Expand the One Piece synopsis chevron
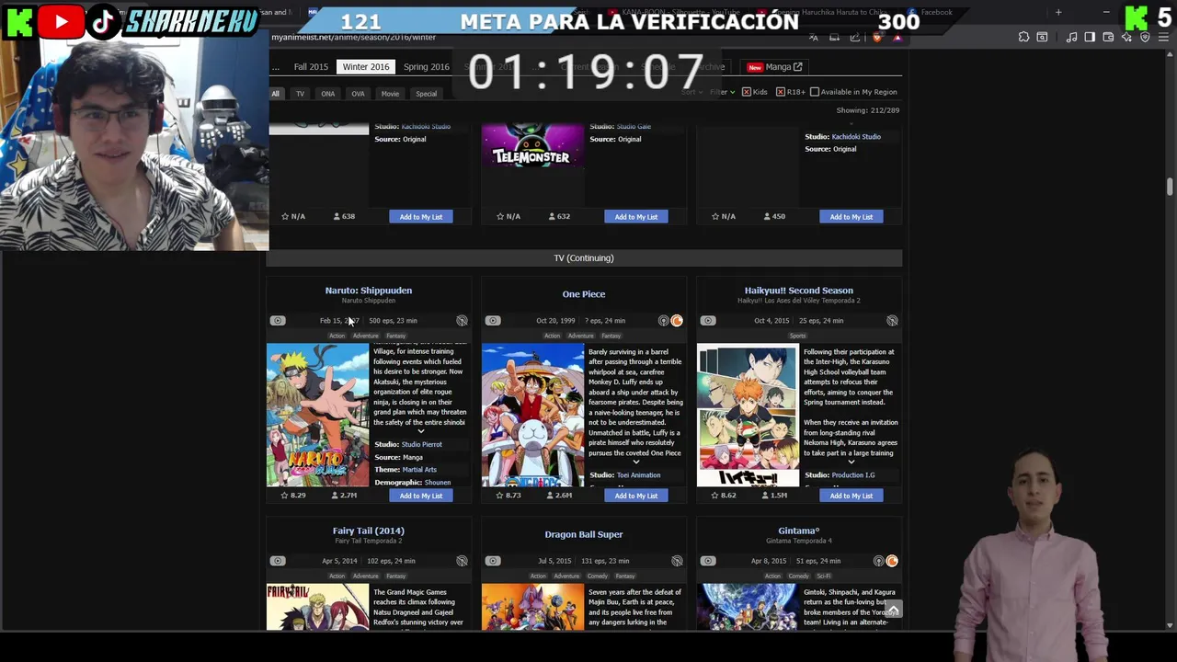The height and width of the screenshot is (662, 1177). tap(636, 462)
